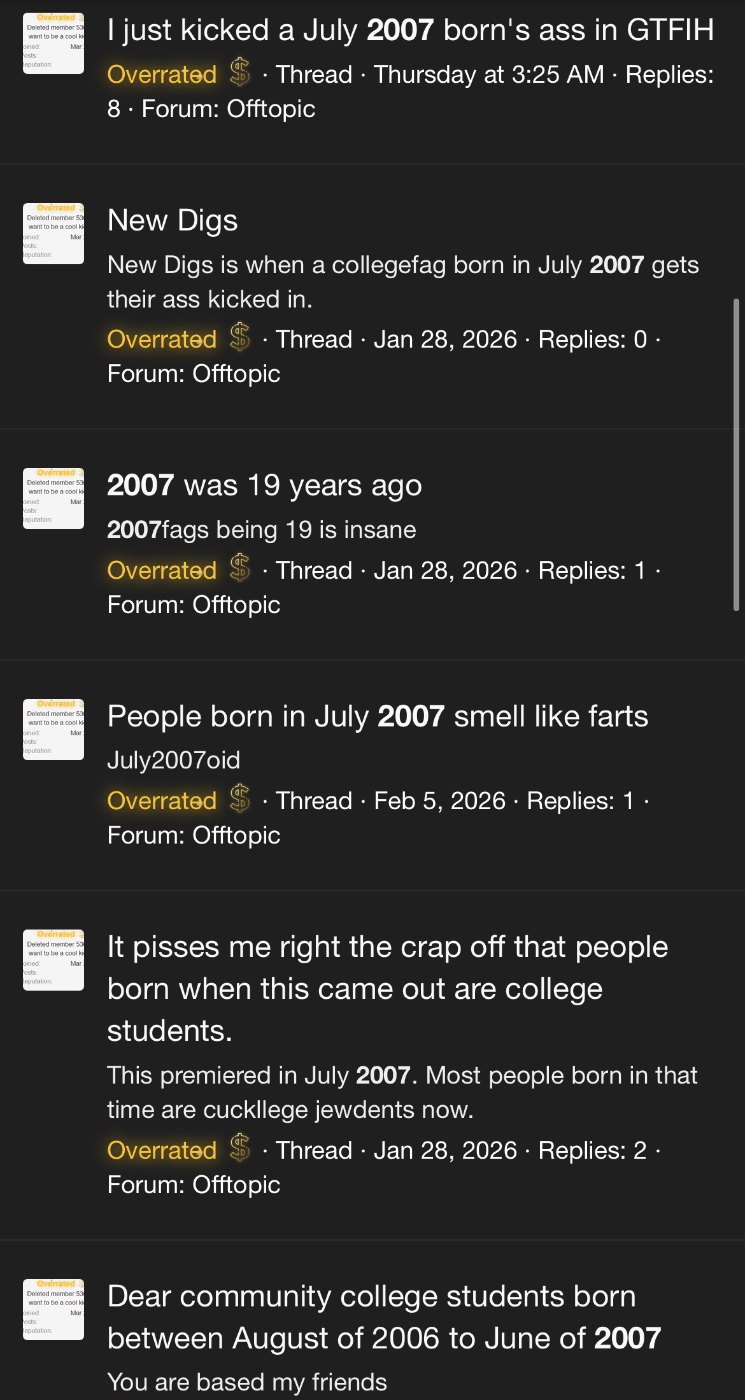Open avatar beside 'New Digs' thread
Image resolution: width=745 pixels, height=1400 pixels.
click(x=53, y=234)
